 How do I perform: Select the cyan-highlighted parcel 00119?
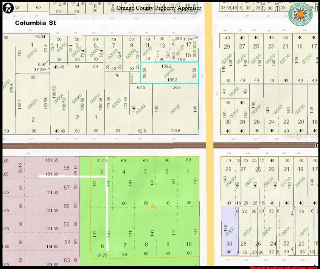169,73
